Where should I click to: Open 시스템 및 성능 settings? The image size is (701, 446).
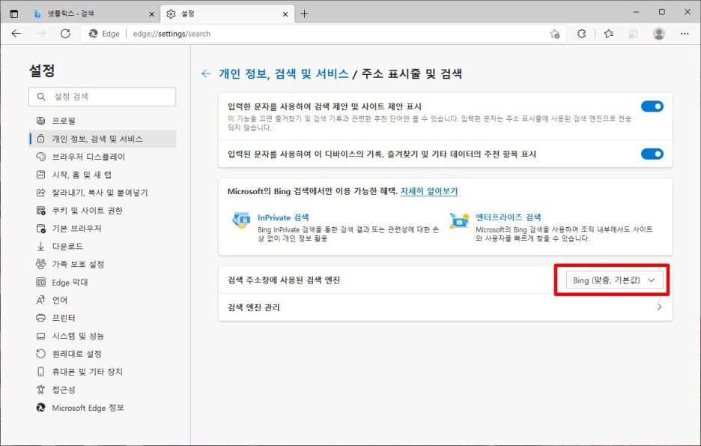point(103,336)
